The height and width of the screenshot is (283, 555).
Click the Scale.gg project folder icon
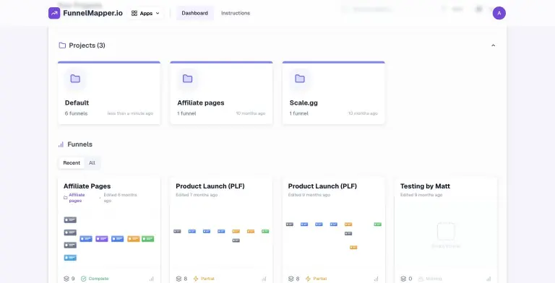300,79
